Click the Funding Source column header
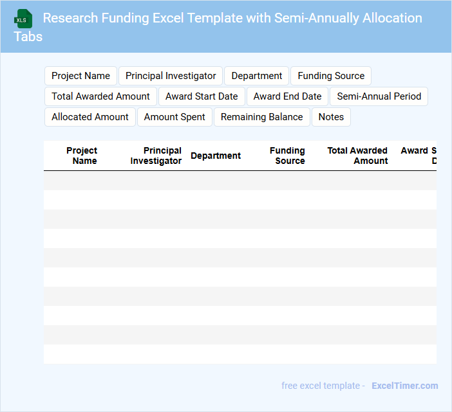The height and width of the screenshot is (412, 452). coord(287,156)
